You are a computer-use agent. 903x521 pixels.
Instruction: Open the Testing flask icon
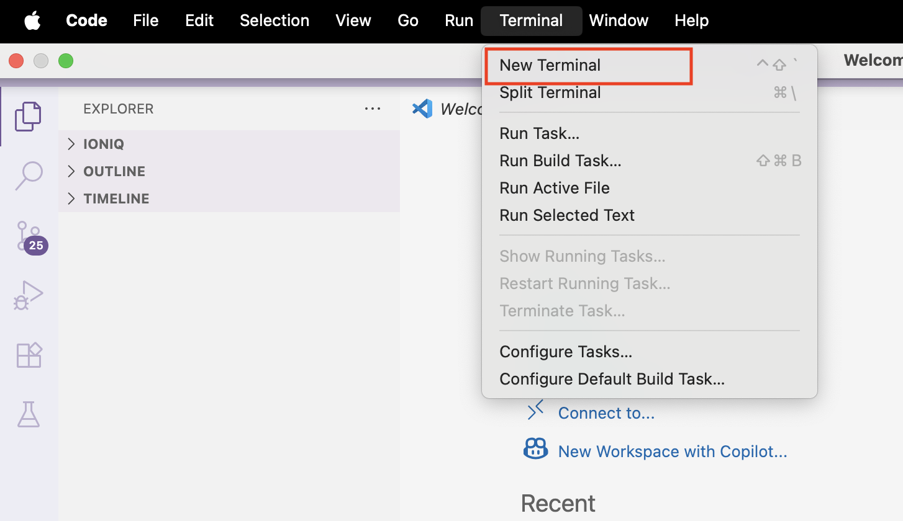29,414
